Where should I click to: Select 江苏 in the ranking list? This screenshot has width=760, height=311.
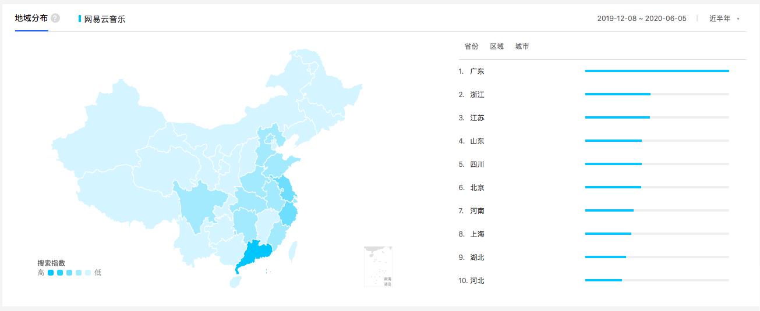coord(477,117)
